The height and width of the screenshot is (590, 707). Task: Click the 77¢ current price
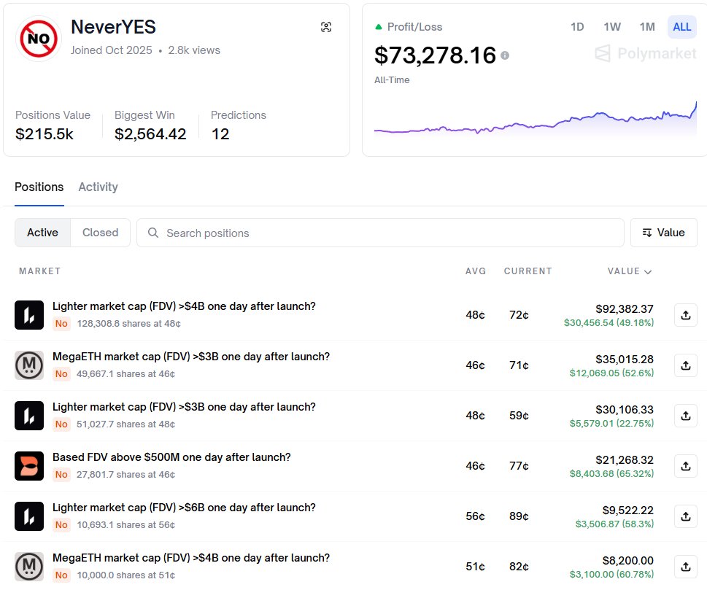519,466
